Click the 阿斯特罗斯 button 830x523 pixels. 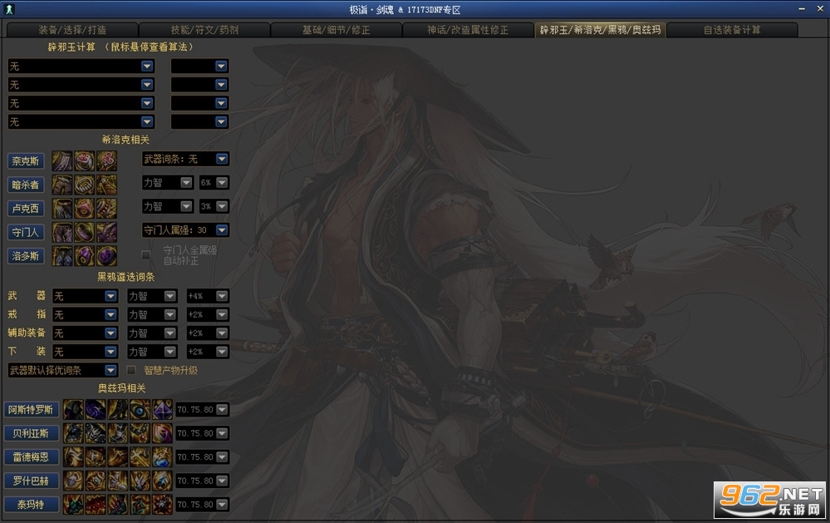pos(31,410)
